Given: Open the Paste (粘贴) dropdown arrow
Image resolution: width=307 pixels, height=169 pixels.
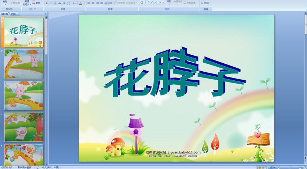Looking at the screenshot, I should (x=5, y=4).
